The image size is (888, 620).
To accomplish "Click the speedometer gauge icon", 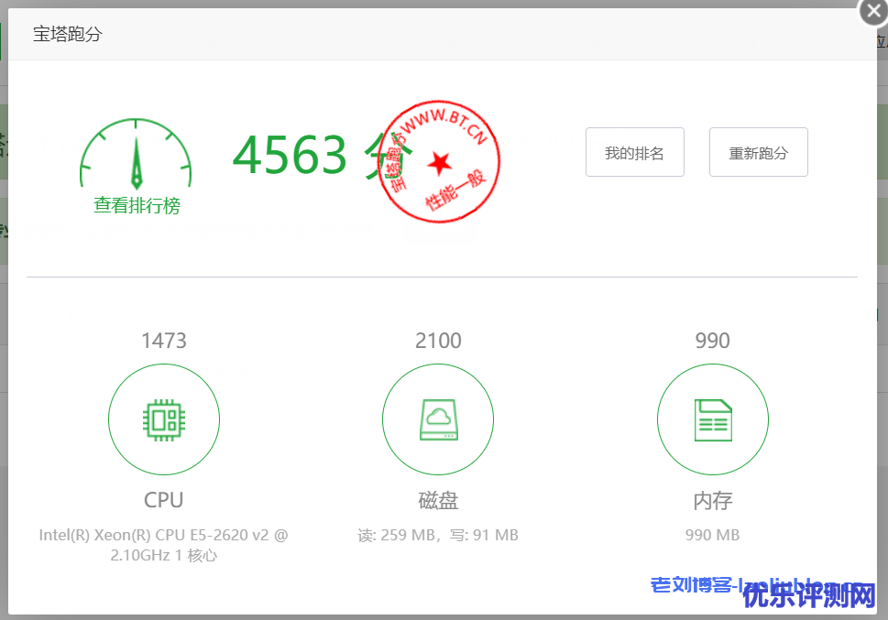I will tap(136, 154).
